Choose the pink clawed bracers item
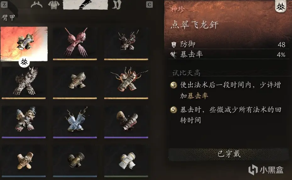Viewport: 292px width, 180px height. pyautogui.click(x=75, y=44)
